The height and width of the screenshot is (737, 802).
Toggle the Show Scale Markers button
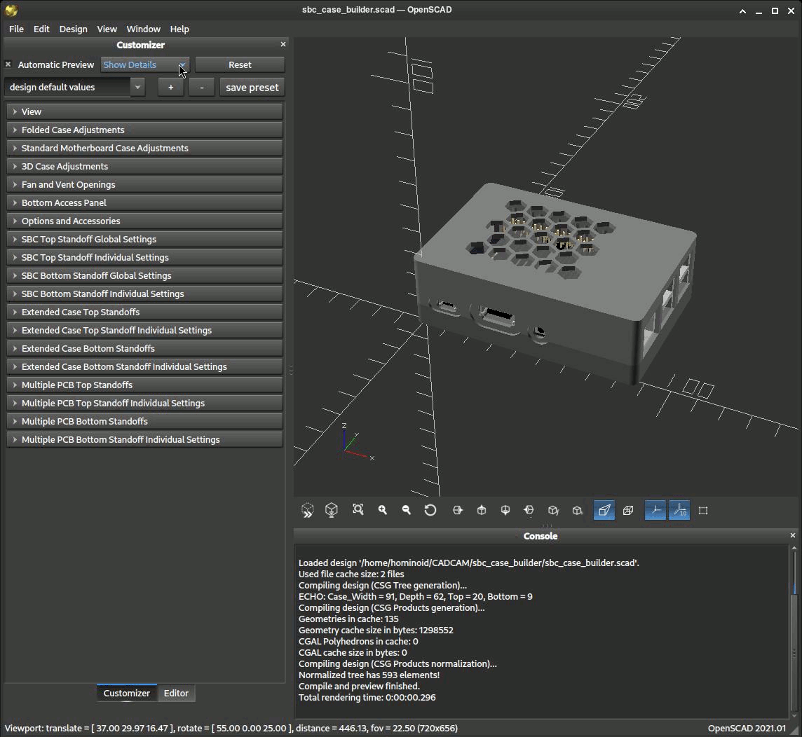(679, 510)
